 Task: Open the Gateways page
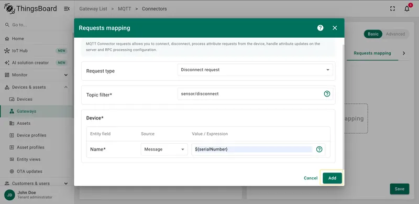[37, 111]
